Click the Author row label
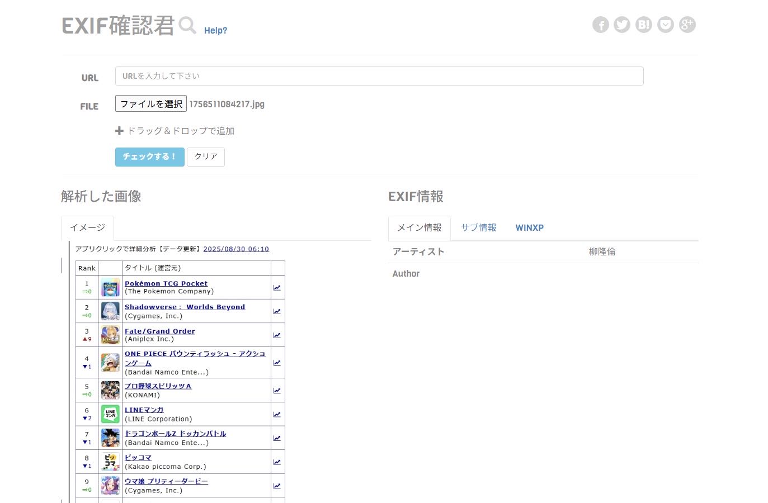 [406, 274]
